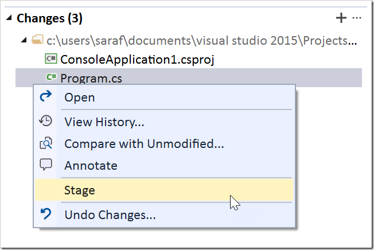Click the Annotate speech bubble icon
This screenshot has width=374, height=250.
coord(46,165)
